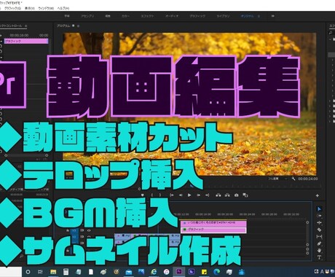Open the Program monitor button editor plus
Screen dimensions: 335x277
click(x=318, y=195)
